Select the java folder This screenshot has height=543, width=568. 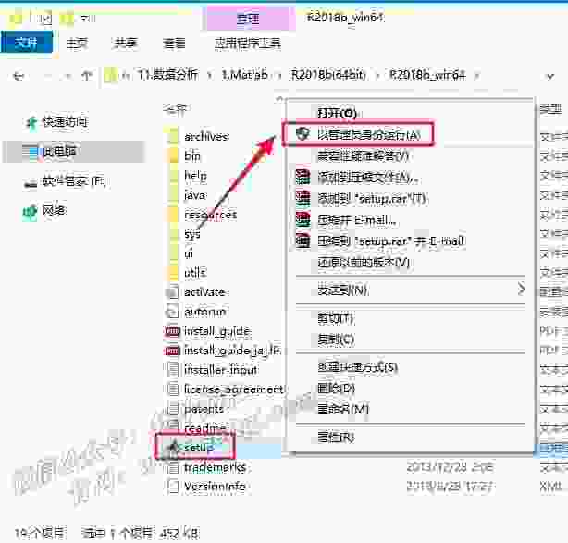194,195
